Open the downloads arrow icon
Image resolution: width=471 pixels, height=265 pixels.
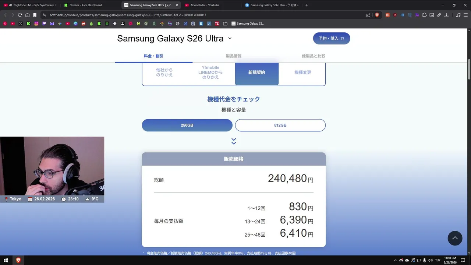446,15
